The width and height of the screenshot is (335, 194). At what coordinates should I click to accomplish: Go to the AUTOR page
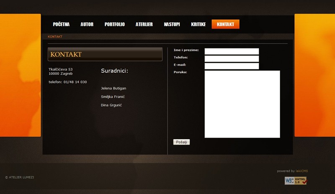tap(87, 24)
